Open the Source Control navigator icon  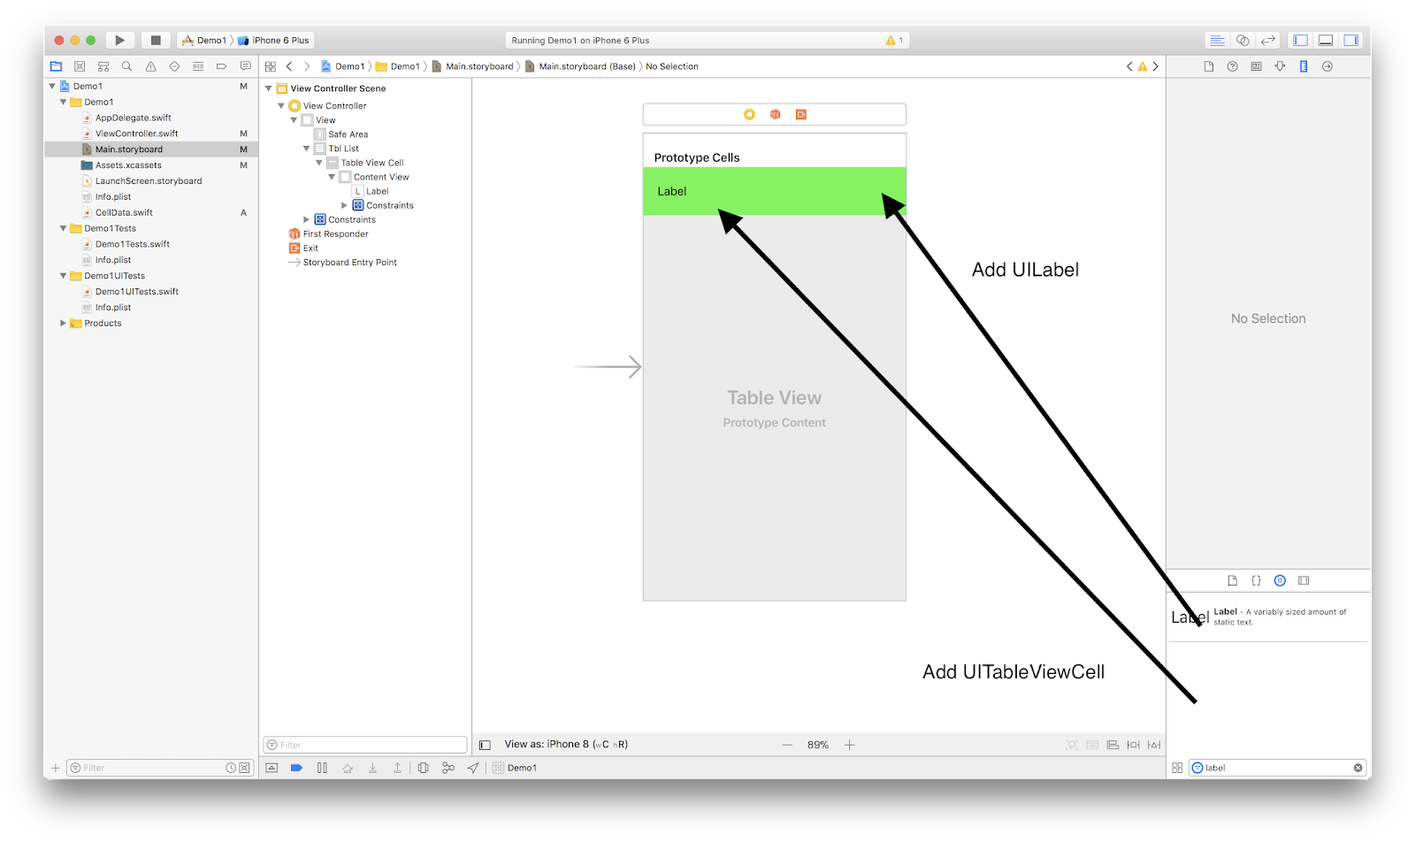click(x=80, y=66)
